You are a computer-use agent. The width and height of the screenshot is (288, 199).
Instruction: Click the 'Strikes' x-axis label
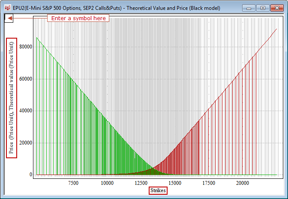[158, 190]
